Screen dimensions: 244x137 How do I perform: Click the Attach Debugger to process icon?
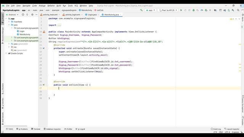coord(206,10)
